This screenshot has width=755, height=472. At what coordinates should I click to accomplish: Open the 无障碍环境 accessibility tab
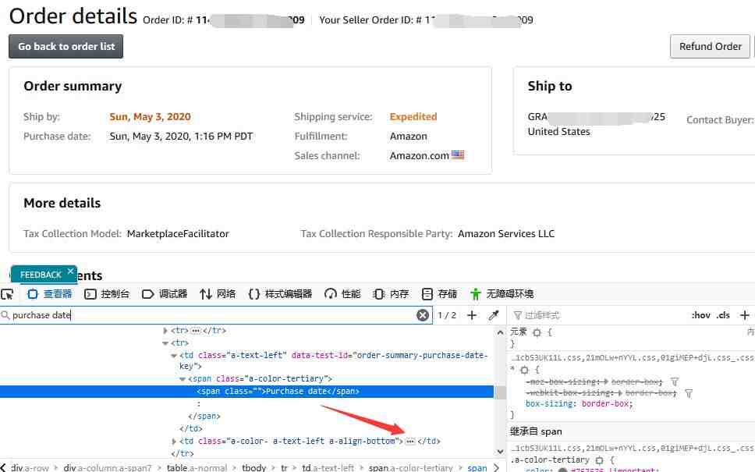pyautogui.click(x=502, y=294)
